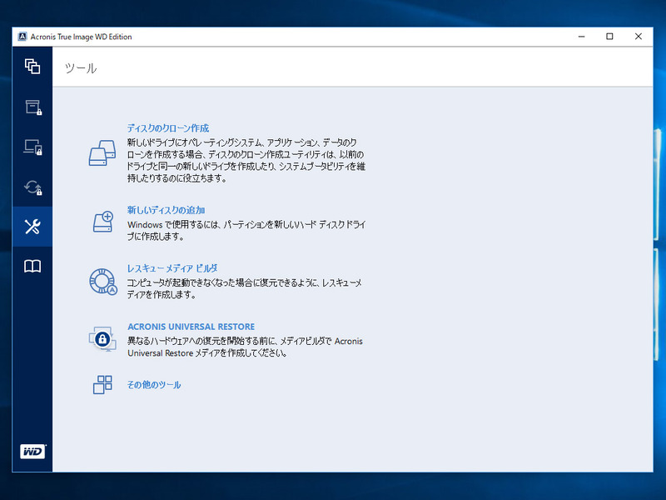Click the add new disk icon
The height and width of the screenshot is (500, 666).
click(103, 222)
